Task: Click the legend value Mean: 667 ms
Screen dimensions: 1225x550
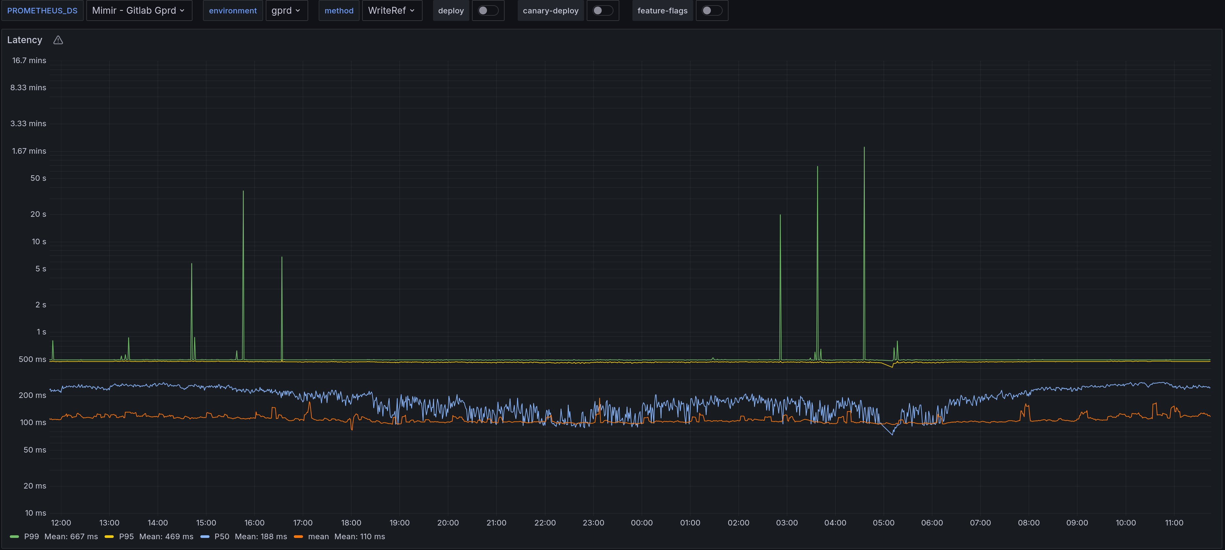Action: (71, 537)
